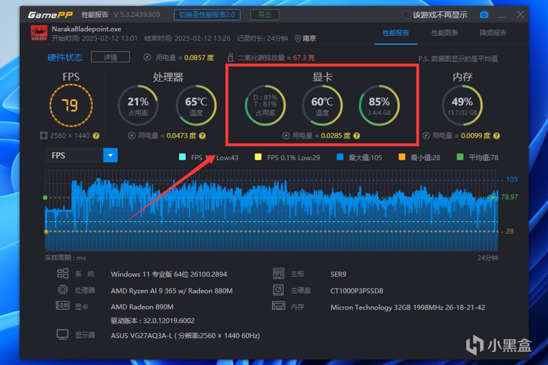Click the Micron Technology 32GB memory text
The image size is (548, 365).
click(x=408, y=307)
